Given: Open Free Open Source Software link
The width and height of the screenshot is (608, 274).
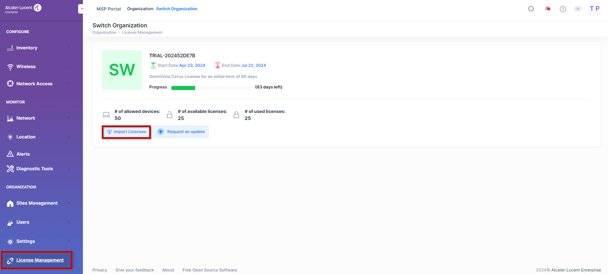Looking at the screenshot, I should [x=210, y=270].
